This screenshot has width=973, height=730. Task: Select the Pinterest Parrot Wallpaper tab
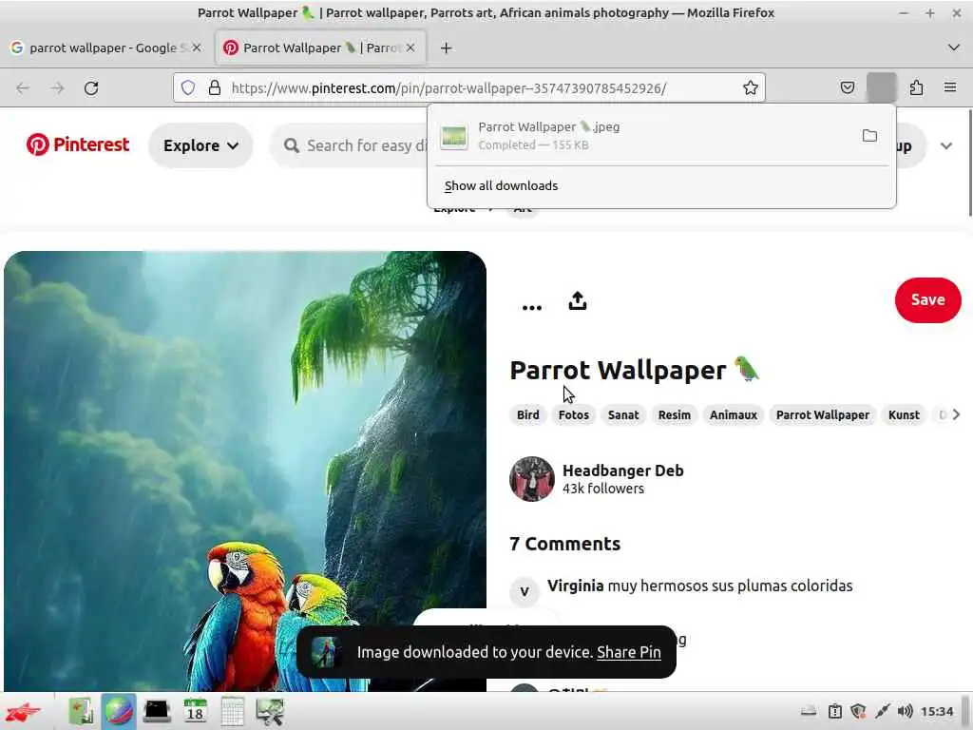point(320,48)
